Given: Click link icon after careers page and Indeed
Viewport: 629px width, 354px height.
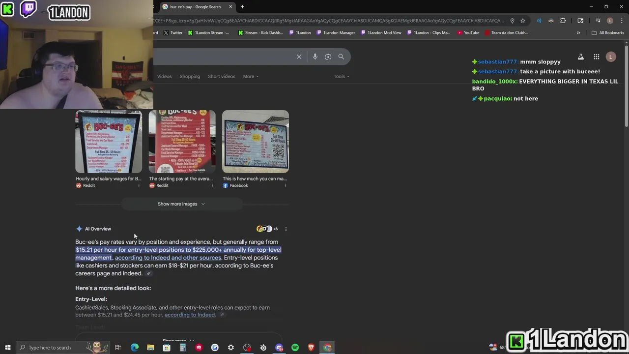Looking at the screenshot, I should [148, 274].
